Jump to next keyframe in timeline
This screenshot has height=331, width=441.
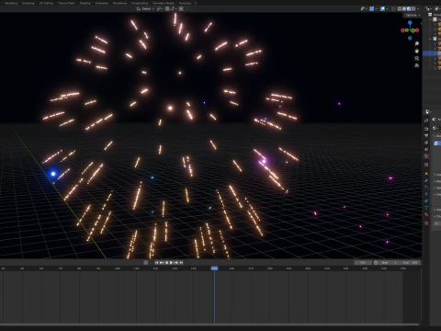pos(176,262)
